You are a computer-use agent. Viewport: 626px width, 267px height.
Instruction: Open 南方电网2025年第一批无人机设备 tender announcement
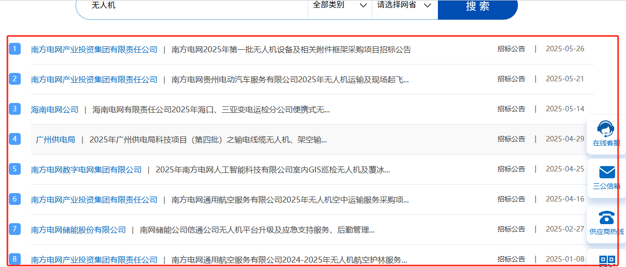pos(291,49)
